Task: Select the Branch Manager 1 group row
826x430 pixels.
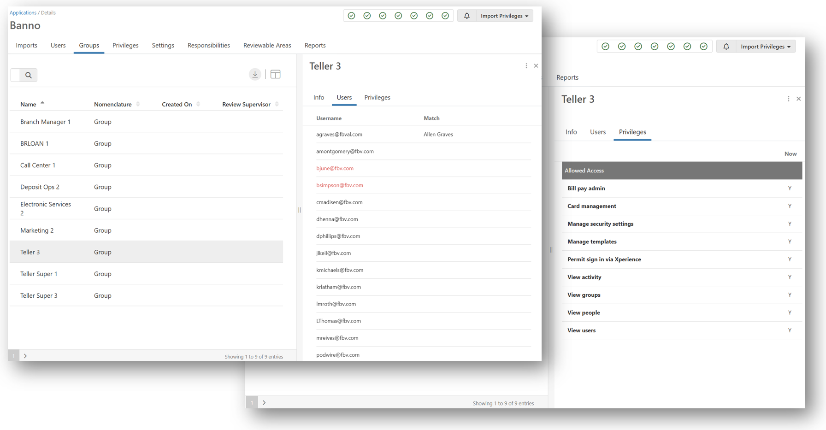Action: click(45, 122)
